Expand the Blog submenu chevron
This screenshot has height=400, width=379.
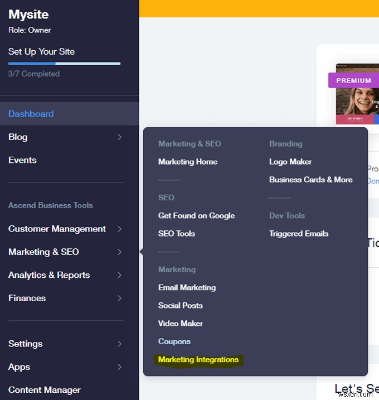point(119,137)
